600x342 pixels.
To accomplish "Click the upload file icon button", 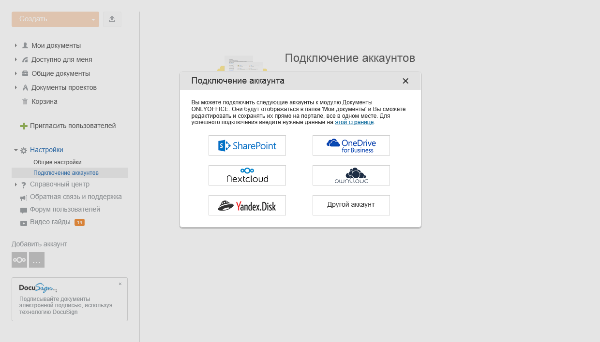I will tap(112, 19).
